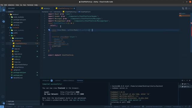Viewport: 192px width, 108px height.
Task: Click the remote window status bar icon
Action: point(2,107)
